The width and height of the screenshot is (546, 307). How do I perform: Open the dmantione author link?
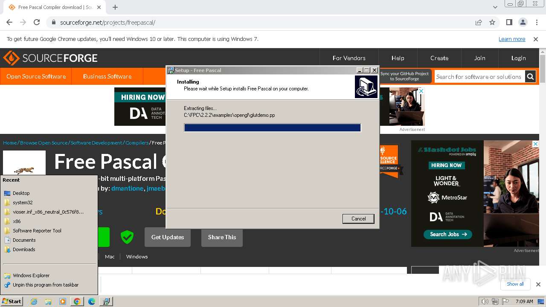pos(127,188)
